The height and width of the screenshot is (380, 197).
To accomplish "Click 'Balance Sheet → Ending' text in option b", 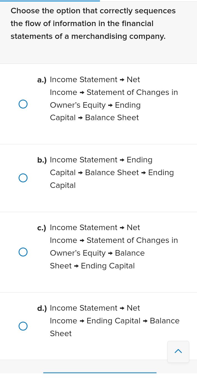I will [129, 173].
